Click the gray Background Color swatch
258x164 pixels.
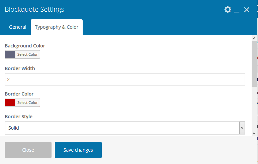pyautogui.click(x=10, y=54)
